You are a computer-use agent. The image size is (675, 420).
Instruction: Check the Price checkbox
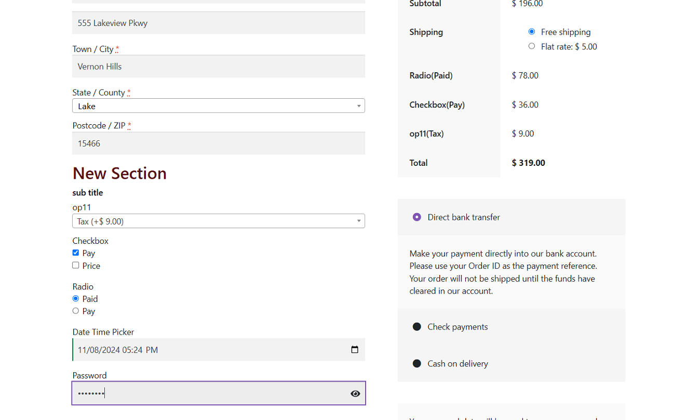pyautogui.click(x=76, y=265)
